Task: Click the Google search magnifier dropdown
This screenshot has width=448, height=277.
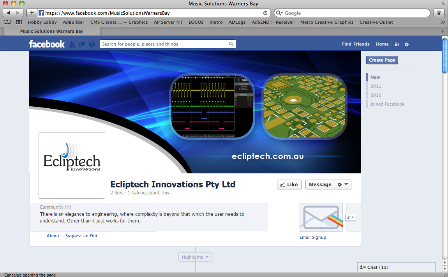Action: (x=279, y=13)
